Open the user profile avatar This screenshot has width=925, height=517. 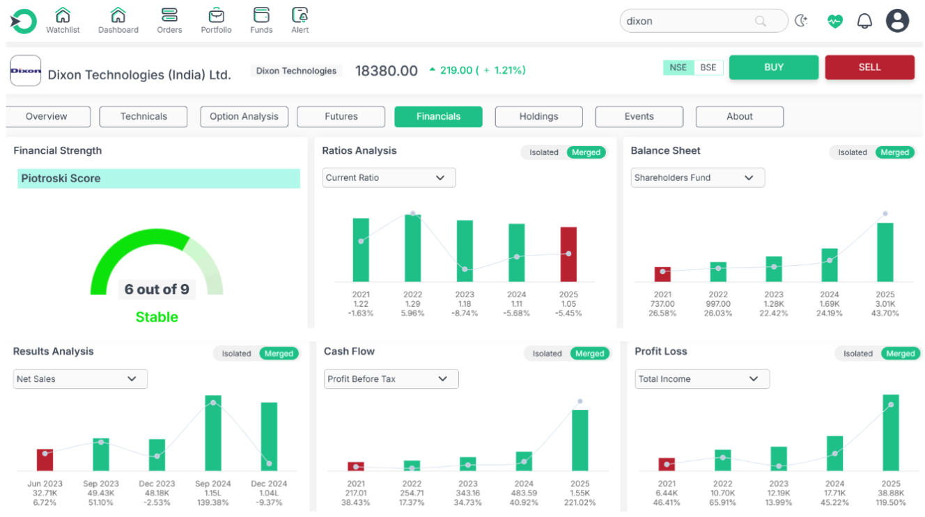tap(898, 21)
